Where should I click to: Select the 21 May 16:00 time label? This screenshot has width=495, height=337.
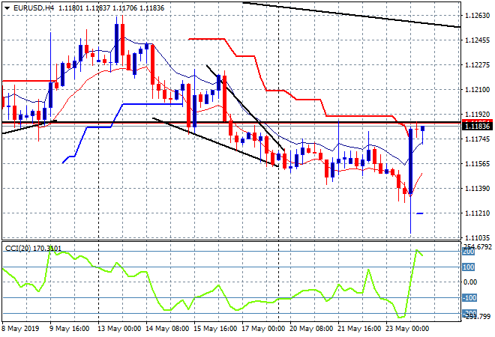pos(359,329)
